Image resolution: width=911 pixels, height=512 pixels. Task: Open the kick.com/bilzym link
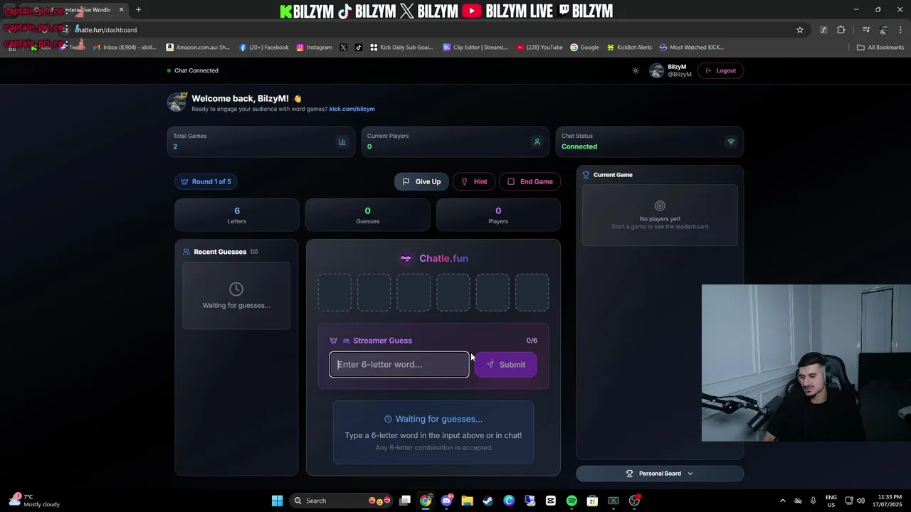click(352, 109)
